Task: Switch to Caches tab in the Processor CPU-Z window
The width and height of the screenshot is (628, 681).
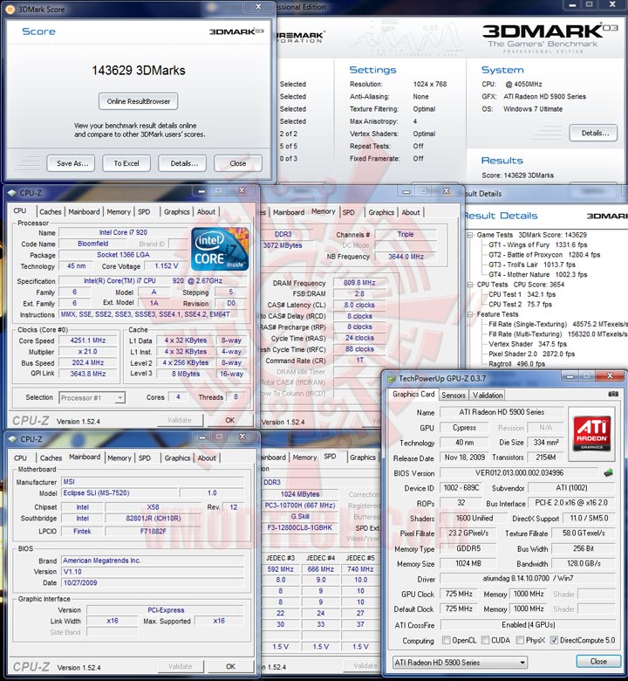Action: click(51, 212)
